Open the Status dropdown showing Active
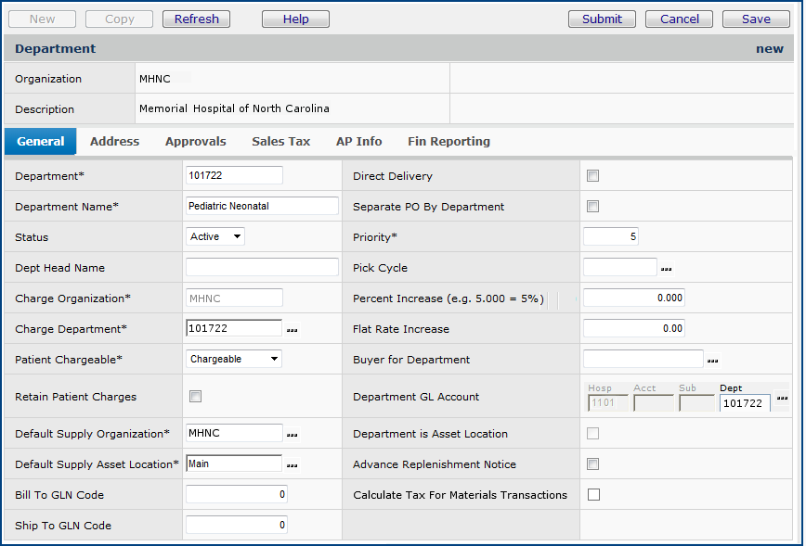806x546 pixels. (215, 237)
